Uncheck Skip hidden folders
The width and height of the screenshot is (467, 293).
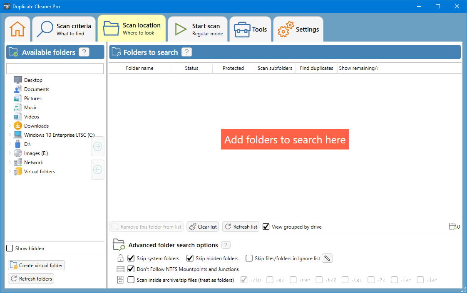pos(190,258)
